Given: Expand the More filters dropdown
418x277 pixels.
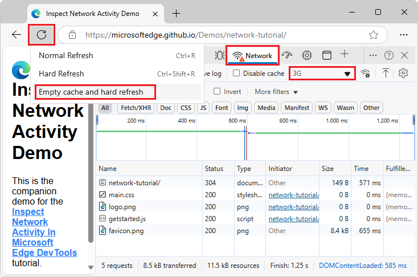Looking at the screenshot, I should (276, 92).
